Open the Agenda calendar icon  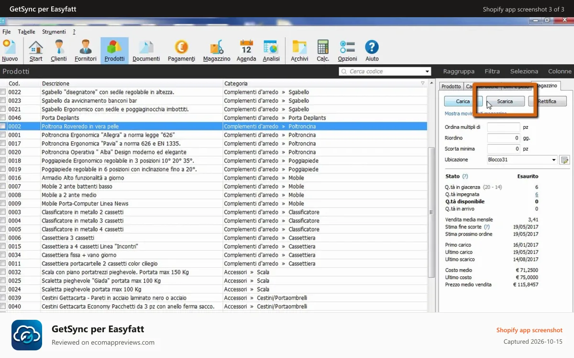(246, 51)
